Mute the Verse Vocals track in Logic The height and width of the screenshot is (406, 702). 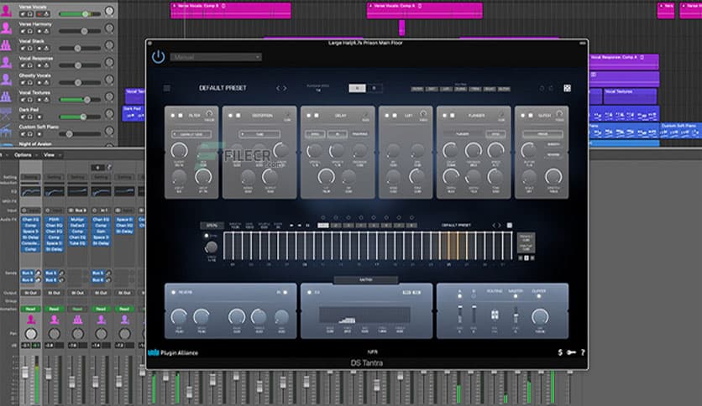23,14
